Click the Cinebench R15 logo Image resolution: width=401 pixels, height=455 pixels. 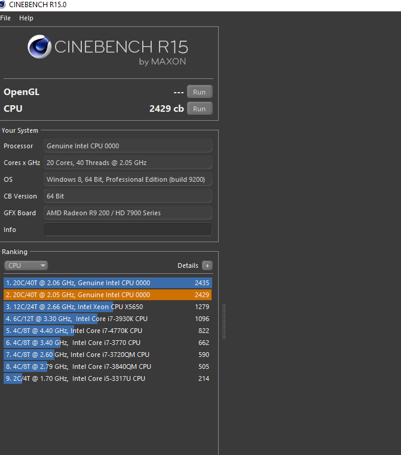tap(108, 50)
